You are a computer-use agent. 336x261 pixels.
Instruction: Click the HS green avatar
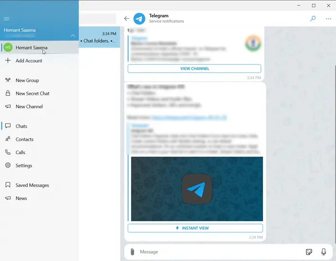click(8, 47)
